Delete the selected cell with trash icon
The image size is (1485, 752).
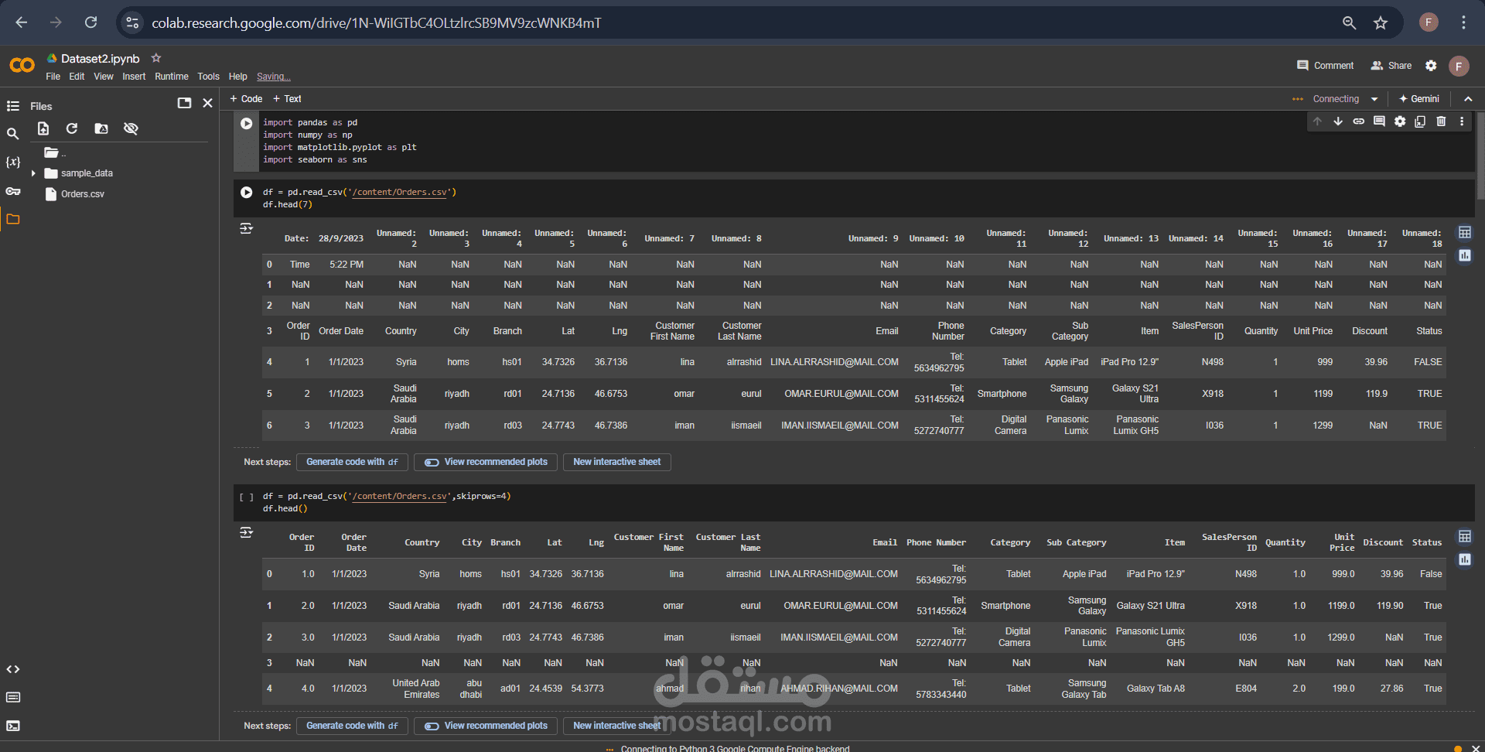pyautogui.click(x=1441, y=121)
